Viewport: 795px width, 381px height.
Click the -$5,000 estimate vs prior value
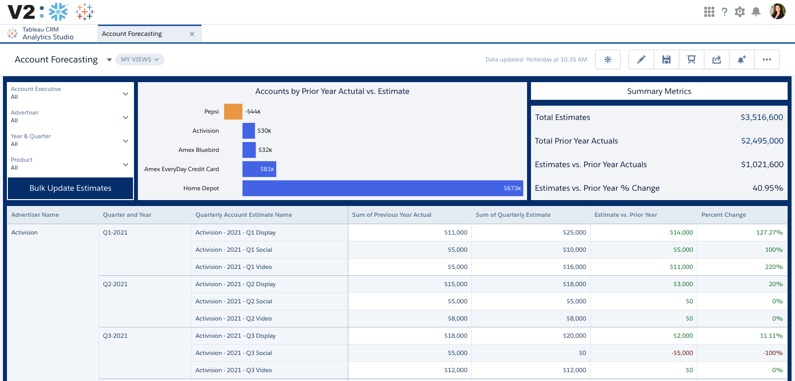coord(682,353)
